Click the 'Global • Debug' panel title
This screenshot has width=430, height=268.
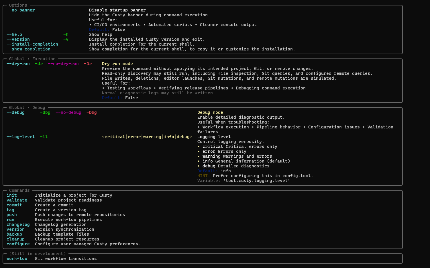click(x=27, y=107)
